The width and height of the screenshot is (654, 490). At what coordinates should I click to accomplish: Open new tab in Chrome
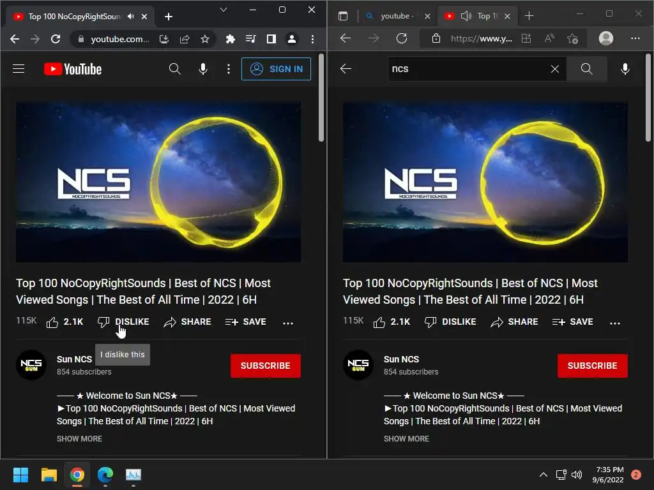169,17
